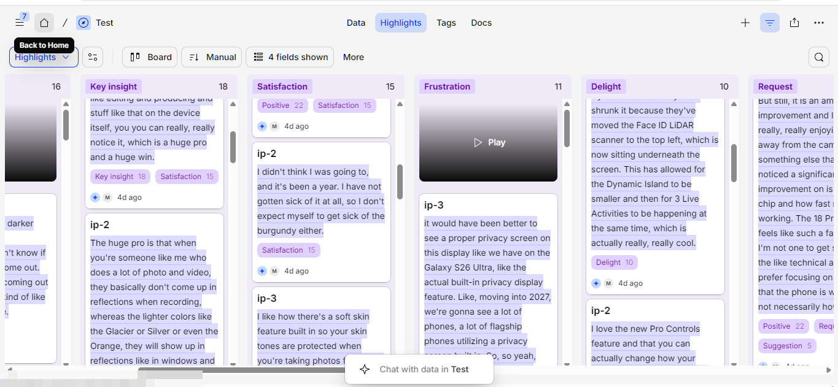Switch to the Tags tab
838x387 pixels.
[x=446, y=23]
